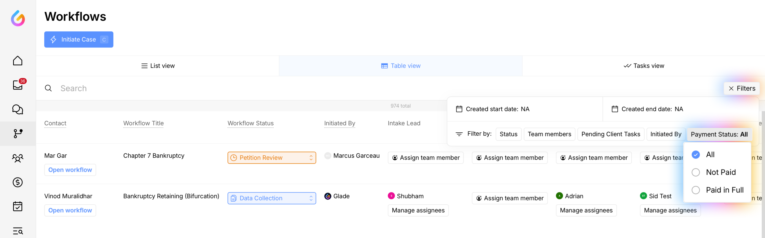Switch to List view tab
Screen dimensions: 765x238
158,66
